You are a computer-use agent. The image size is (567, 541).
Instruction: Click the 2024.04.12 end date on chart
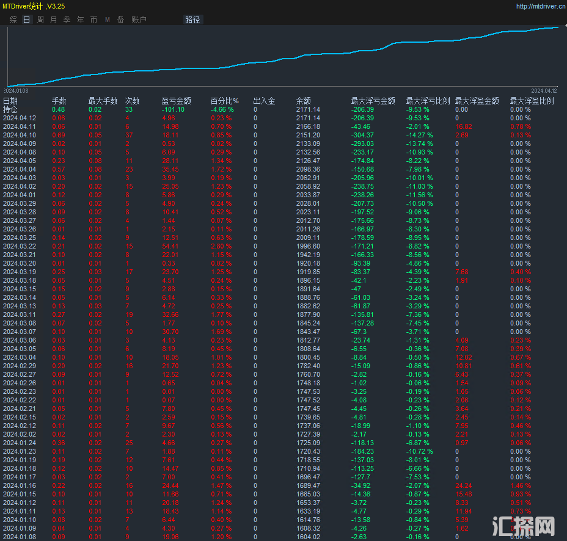pyautogui.click(x=544, y=90)
